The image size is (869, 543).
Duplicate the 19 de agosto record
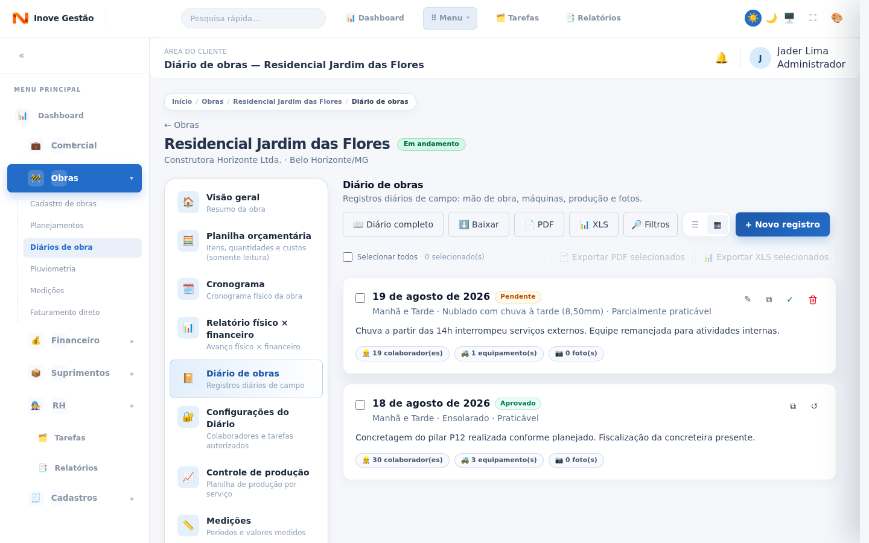coord(769,299)
